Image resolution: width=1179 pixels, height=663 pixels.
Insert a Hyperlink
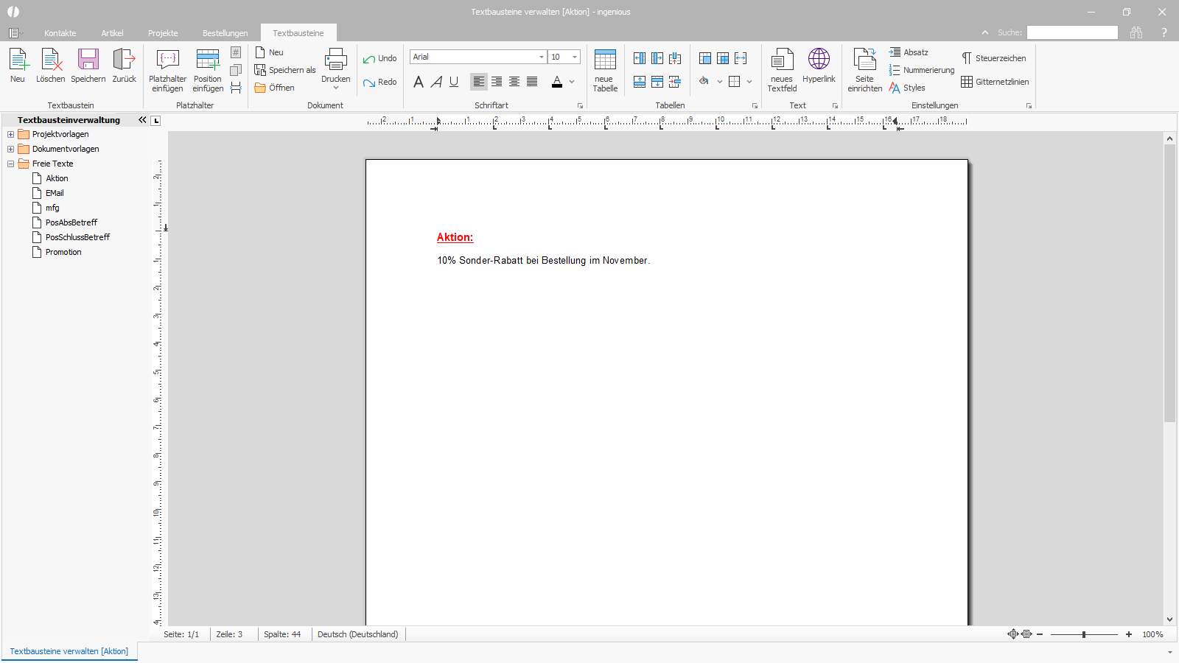(x=819, y=66)
